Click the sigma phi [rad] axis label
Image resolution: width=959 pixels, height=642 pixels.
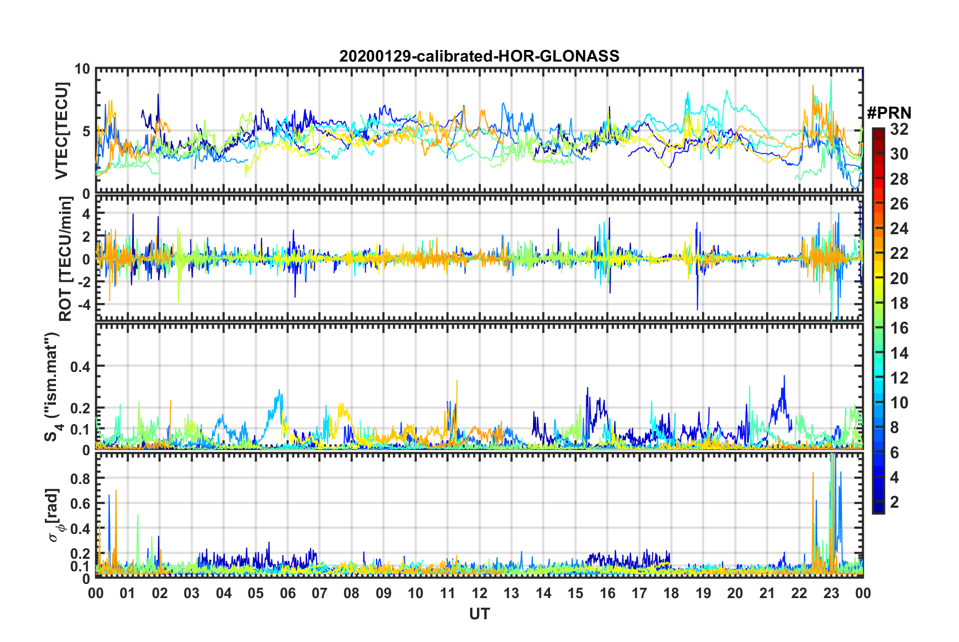[53, 515]
